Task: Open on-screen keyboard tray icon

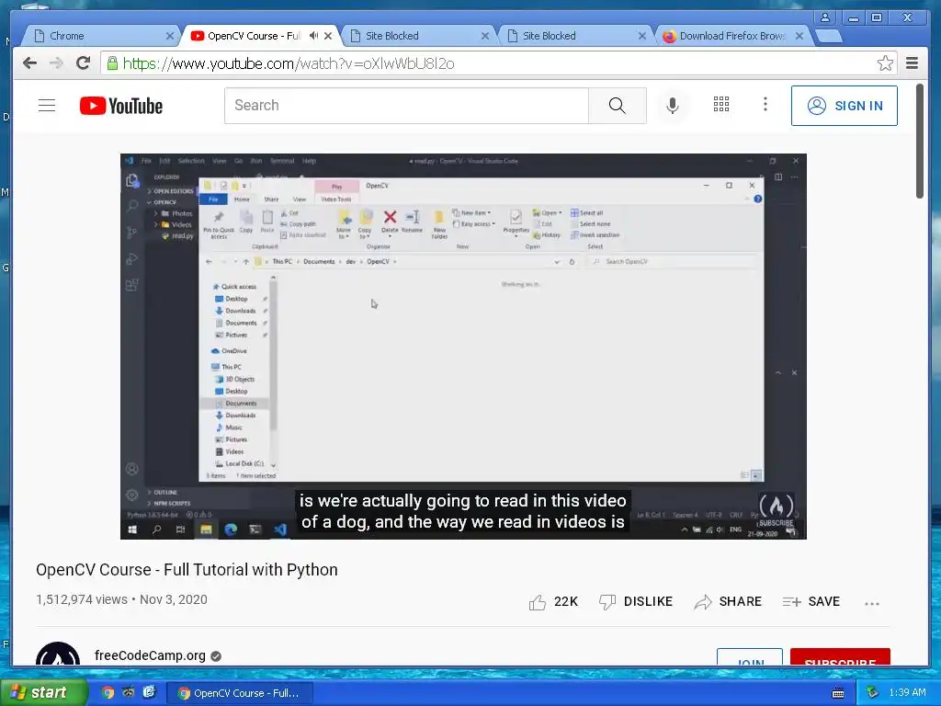Action: pos(838,693)
